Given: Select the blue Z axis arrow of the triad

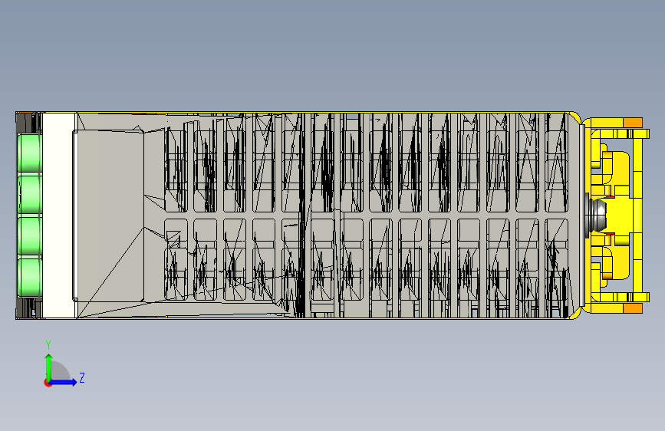Looking at the screenshot, I should pos(64,382).
